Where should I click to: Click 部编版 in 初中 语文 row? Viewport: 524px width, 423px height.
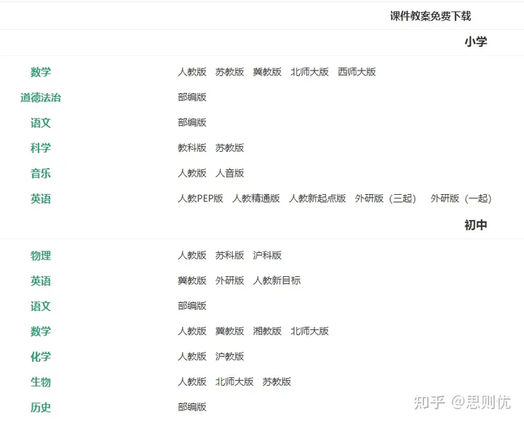click(192, 306)
